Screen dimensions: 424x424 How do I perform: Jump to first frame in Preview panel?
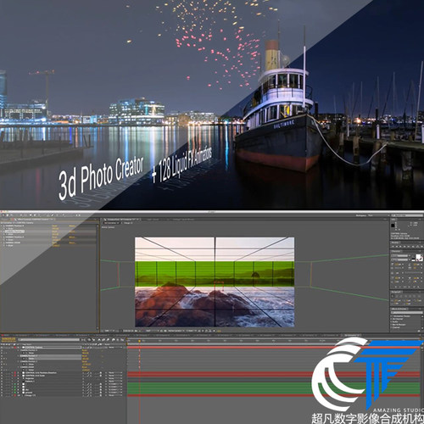point(393,247)
